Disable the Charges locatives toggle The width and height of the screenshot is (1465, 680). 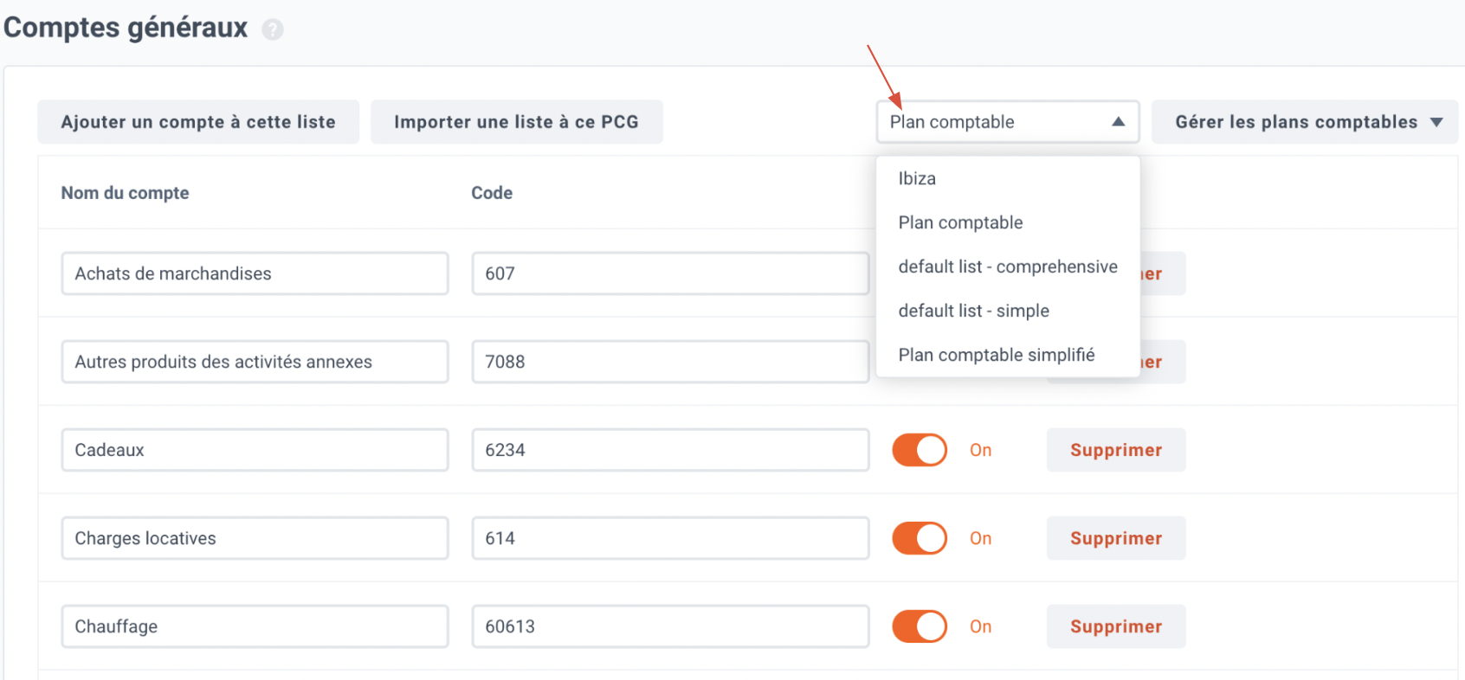[920, 538]
